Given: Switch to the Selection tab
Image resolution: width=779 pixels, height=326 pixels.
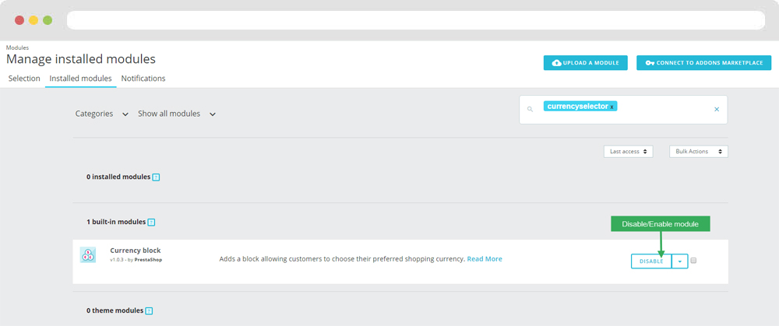Looking at the screenshot, I should click(x=24, y=79).
